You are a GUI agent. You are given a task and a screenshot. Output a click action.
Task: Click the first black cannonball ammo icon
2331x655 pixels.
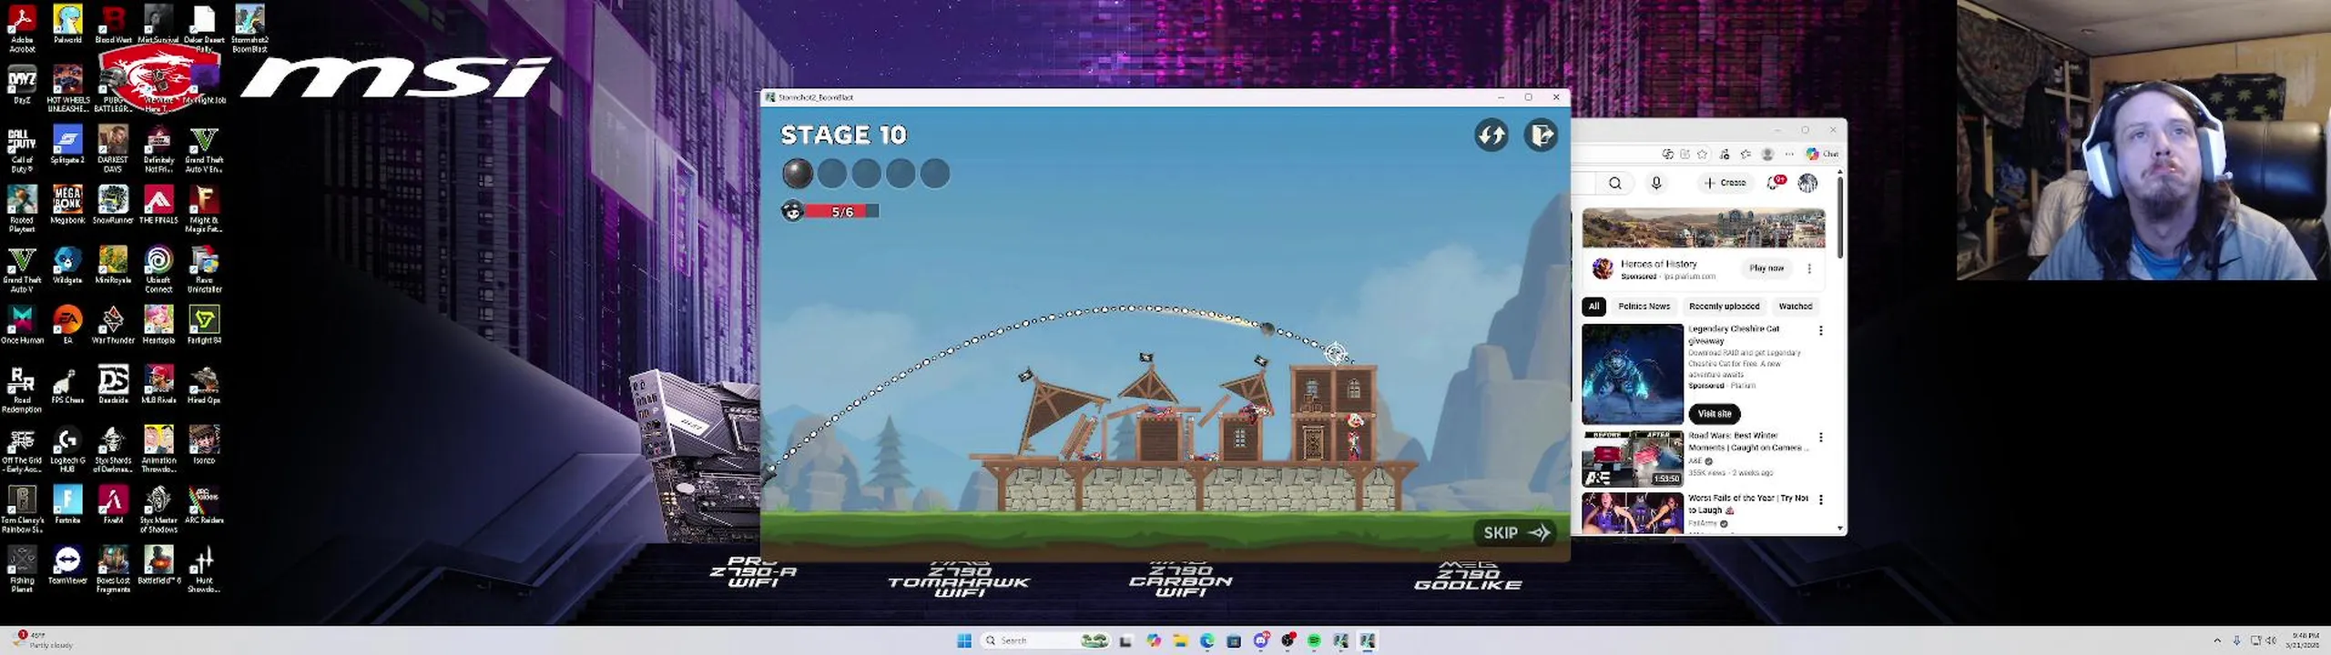tap(798, 173)
